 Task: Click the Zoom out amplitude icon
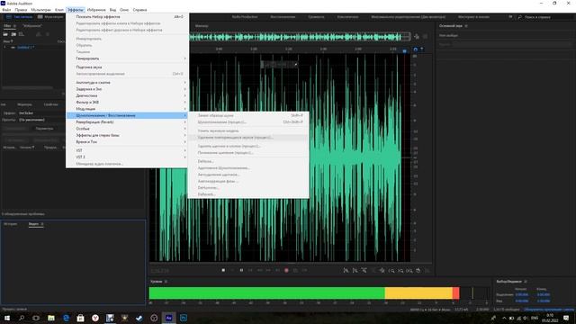(355, 270)
